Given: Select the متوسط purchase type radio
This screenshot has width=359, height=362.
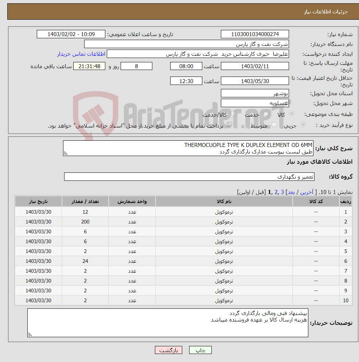Looking at the screenshot, I should coord(274,125).
